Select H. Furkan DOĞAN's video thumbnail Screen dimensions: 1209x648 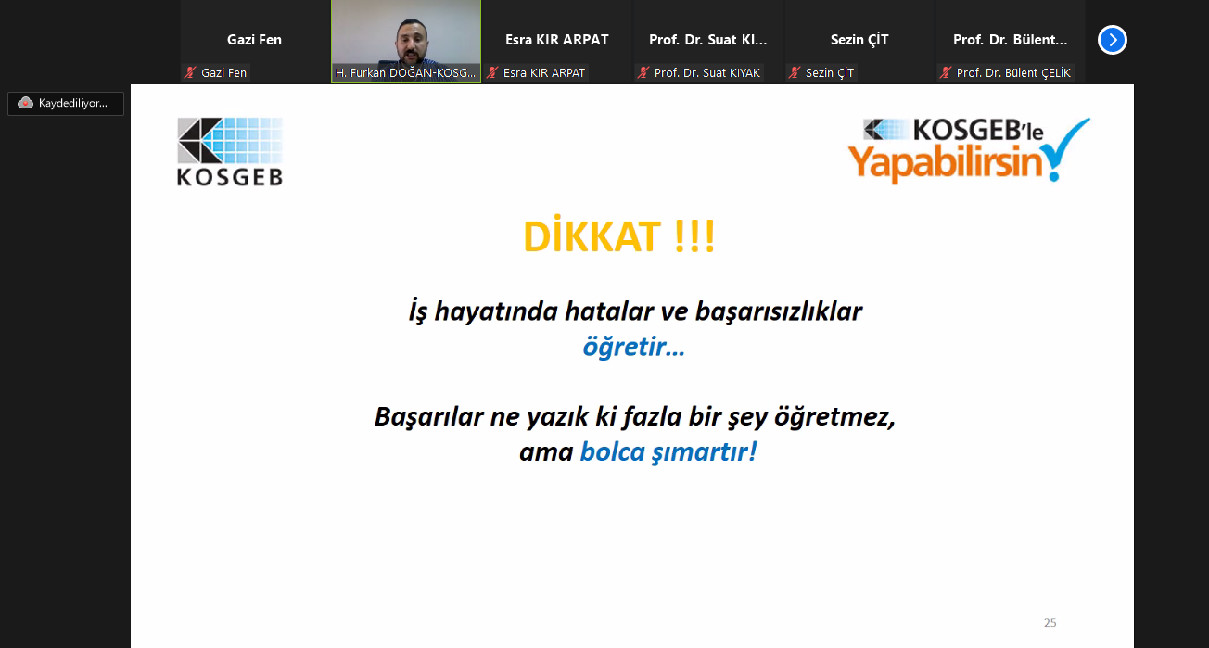coord(406,33)
